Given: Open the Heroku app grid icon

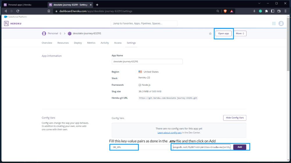Looking at the screenshot, I should click(x=274, y=23).
